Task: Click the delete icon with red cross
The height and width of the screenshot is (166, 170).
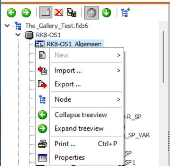Action: coord(59,13)
